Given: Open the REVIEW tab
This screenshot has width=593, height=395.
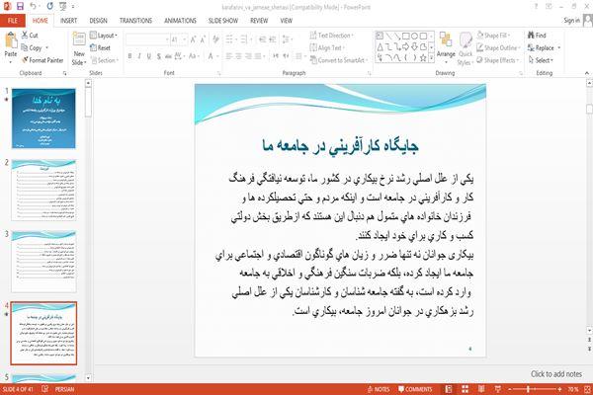Looking at the screenshot, I should pos(259,21).
